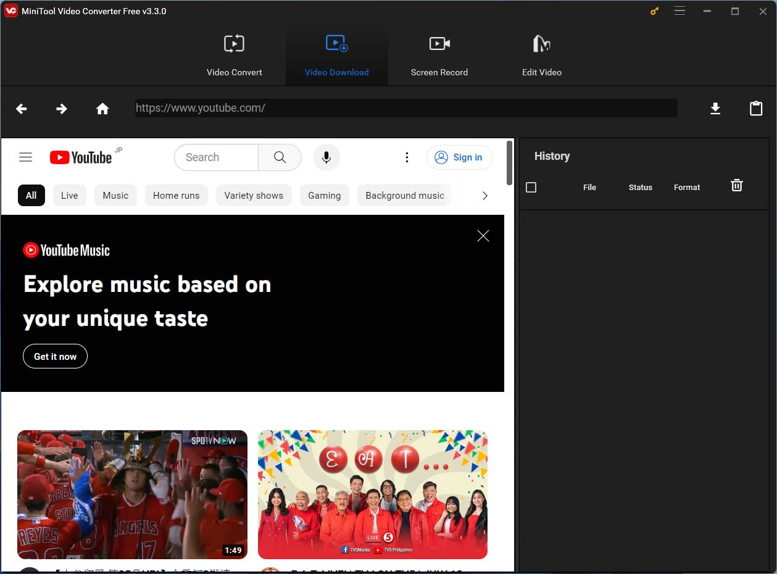Start voice search with the microphone icon
Screen dimensions: 777x574
pyautogui.click(x=326, y=157)
